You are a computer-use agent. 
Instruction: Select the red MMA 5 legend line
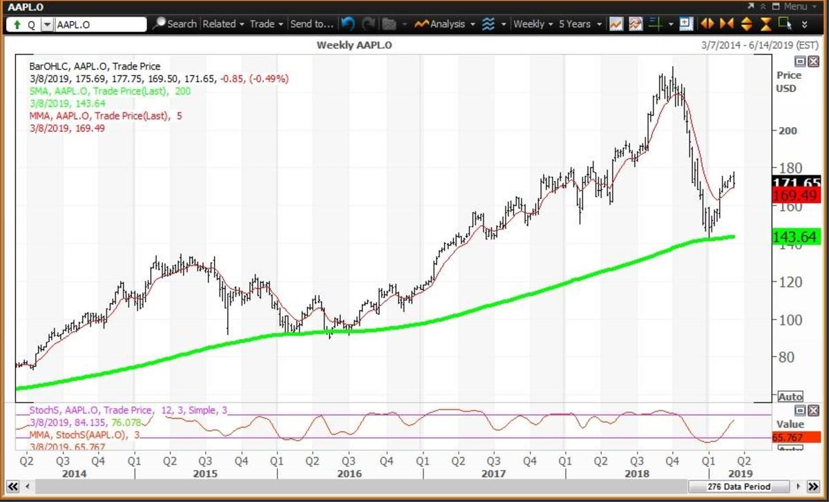(106, 115)
